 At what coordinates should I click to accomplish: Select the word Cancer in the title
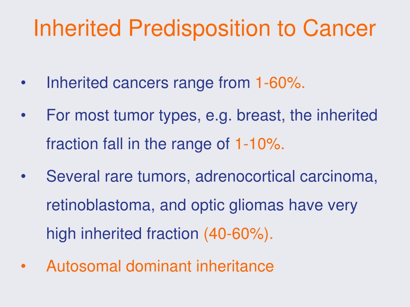click(x=339, y=28)
